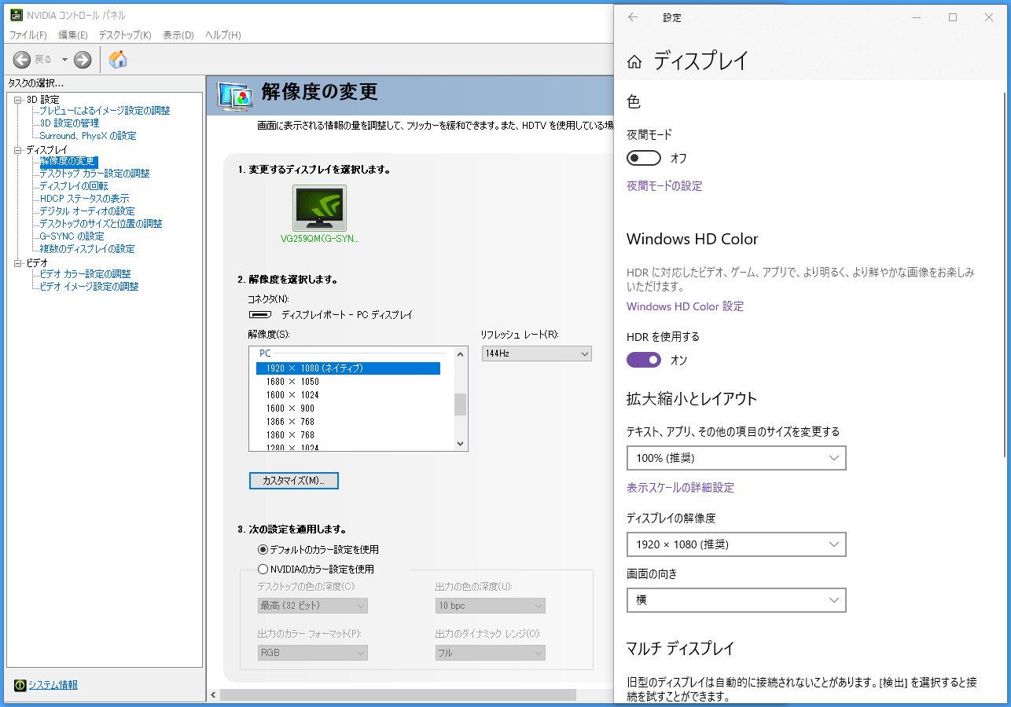The height and width of the screenshot is (707, 1011).
Task: Click the Forward arrow toolbar icon
Action: coord(83,60)
